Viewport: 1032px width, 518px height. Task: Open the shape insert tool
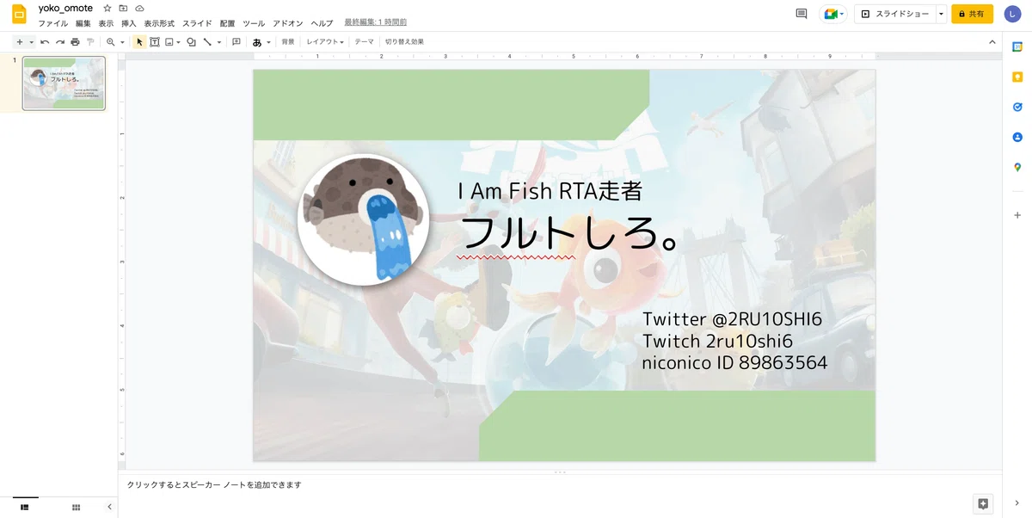[191, 41]
